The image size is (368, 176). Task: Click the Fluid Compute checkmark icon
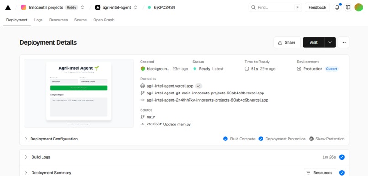click(x=225, y=139)
